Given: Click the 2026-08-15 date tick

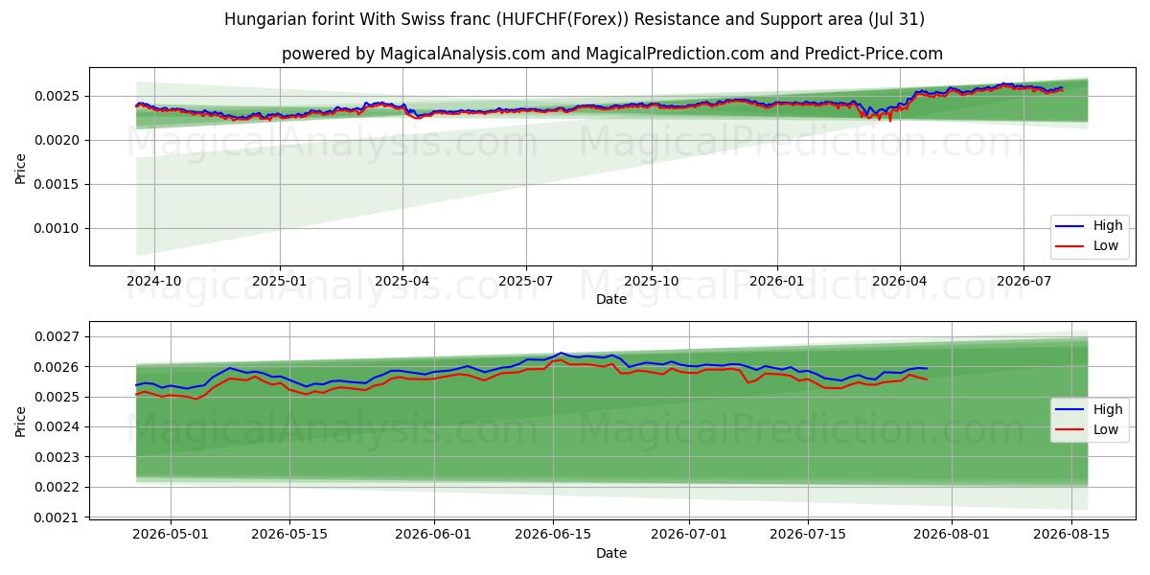Looking at the screenshot, I should 1071,535.
